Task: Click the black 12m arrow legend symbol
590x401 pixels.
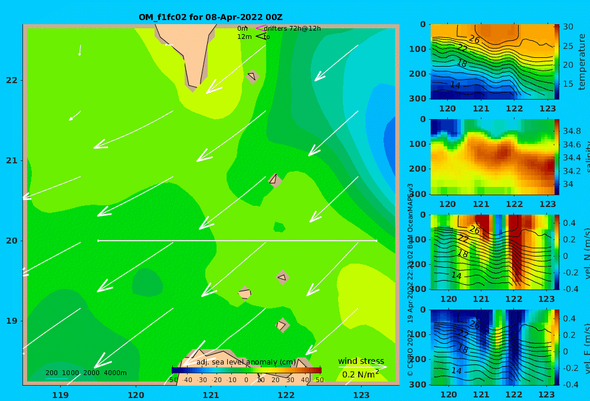Action: (x=260, y=37)
